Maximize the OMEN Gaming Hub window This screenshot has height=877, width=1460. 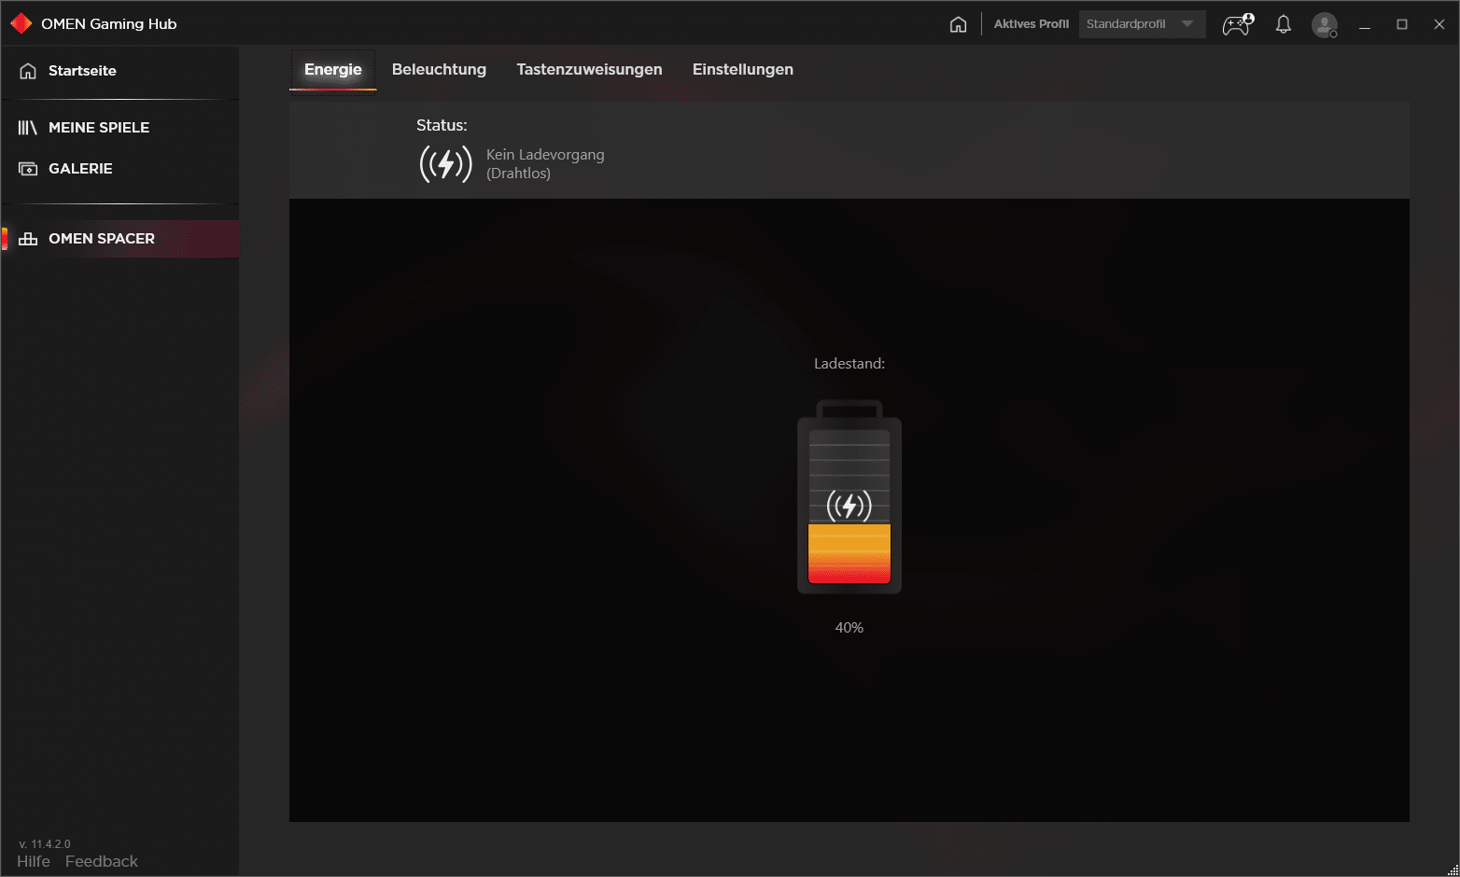[x=1401, y=24]
